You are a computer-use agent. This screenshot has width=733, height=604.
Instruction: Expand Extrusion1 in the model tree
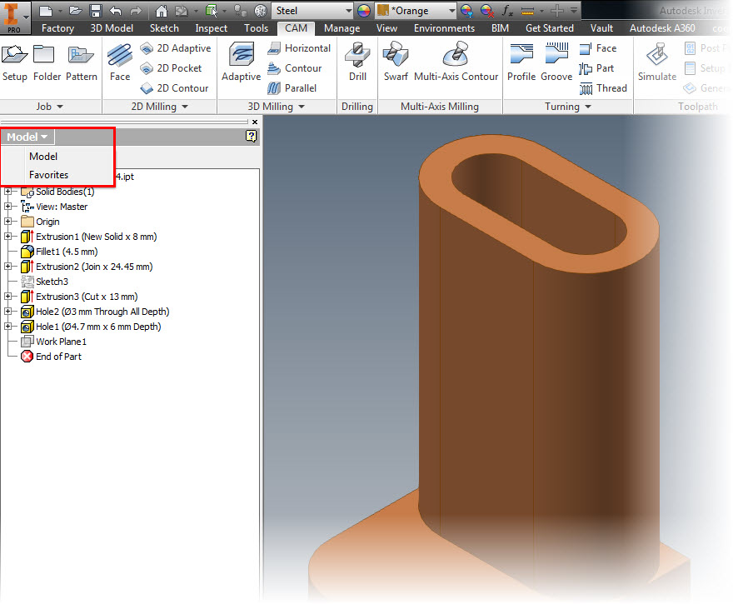[7, 237]
